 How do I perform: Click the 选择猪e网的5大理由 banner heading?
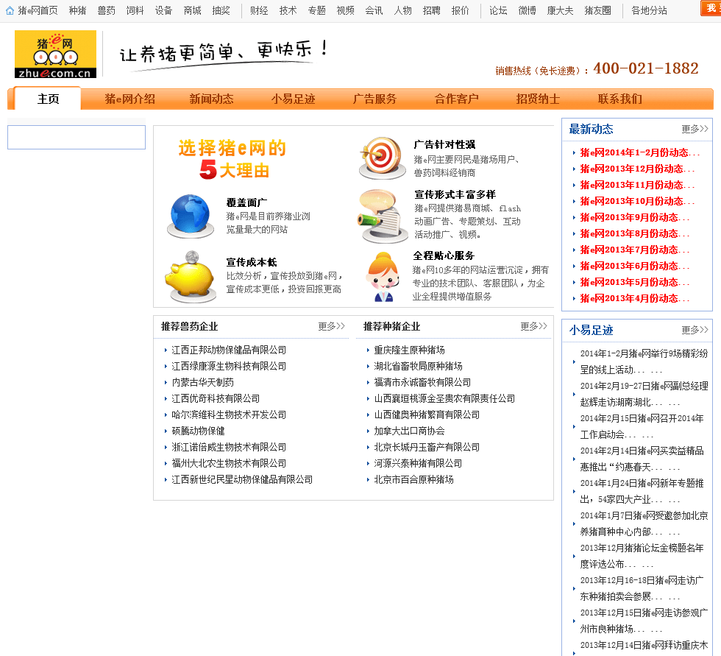pos(232,159)
